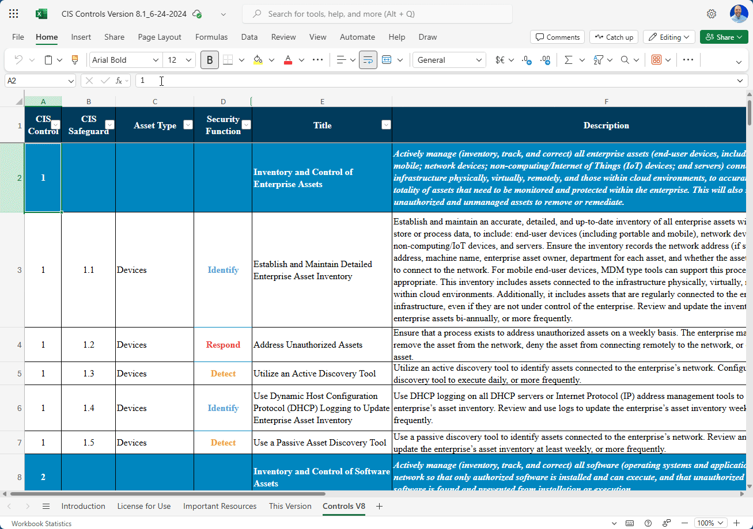Click the Increase Decimal icon
The width and height of the screenshot is (753, 529).
tap(546, 60)
